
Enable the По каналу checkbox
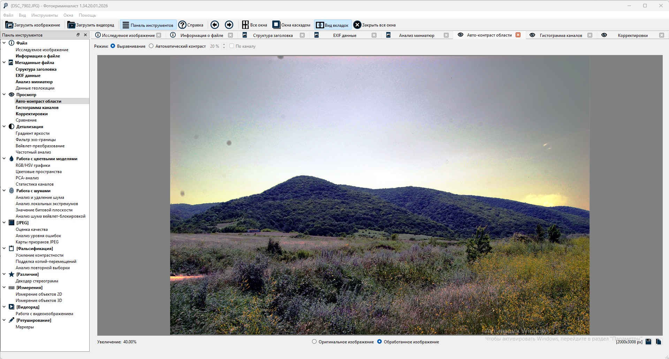point(231,46)
